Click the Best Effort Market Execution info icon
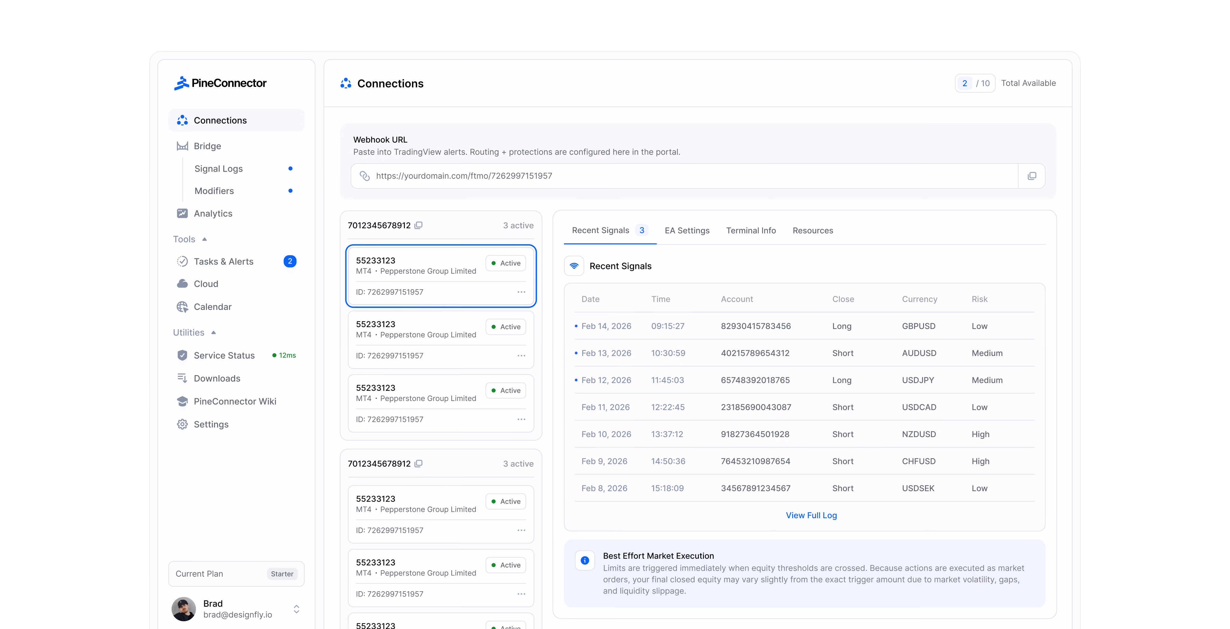 tap(584, 561)
